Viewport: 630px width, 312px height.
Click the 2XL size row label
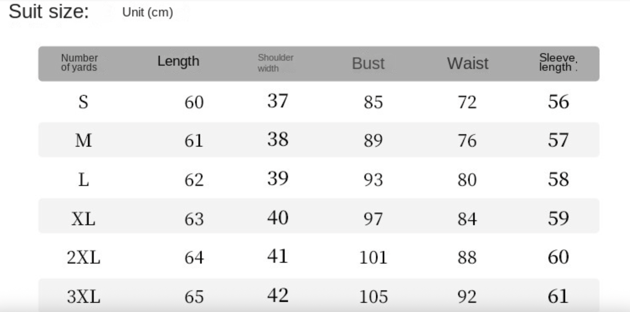coord(83,257)
